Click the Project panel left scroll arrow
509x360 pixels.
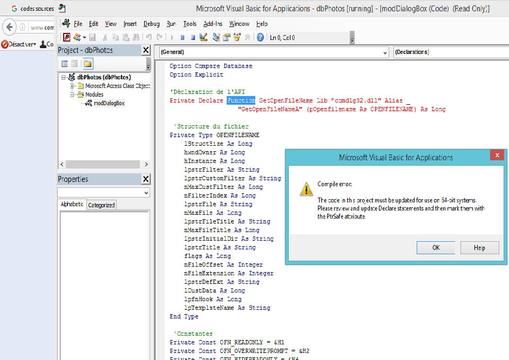pos(62,164)
